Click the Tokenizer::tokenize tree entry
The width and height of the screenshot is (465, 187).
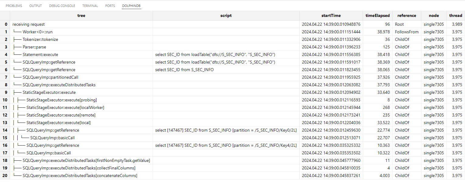point(40,39)
